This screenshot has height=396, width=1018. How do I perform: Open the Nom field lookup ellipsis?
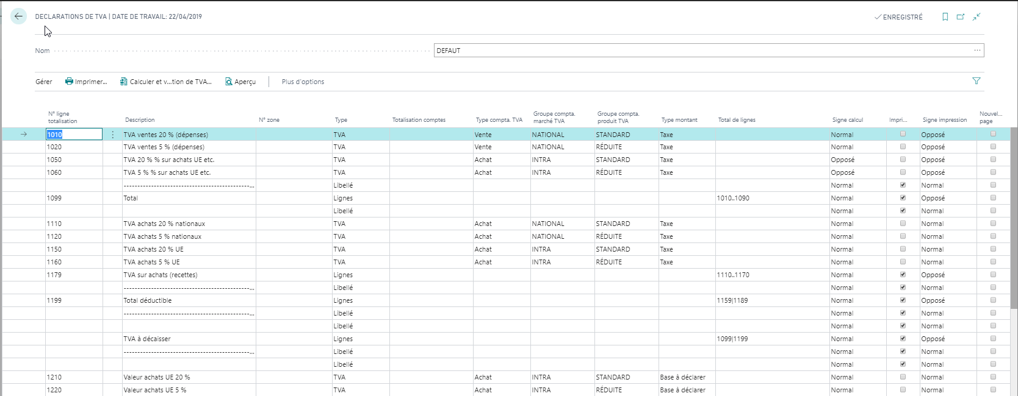point(977,51)
